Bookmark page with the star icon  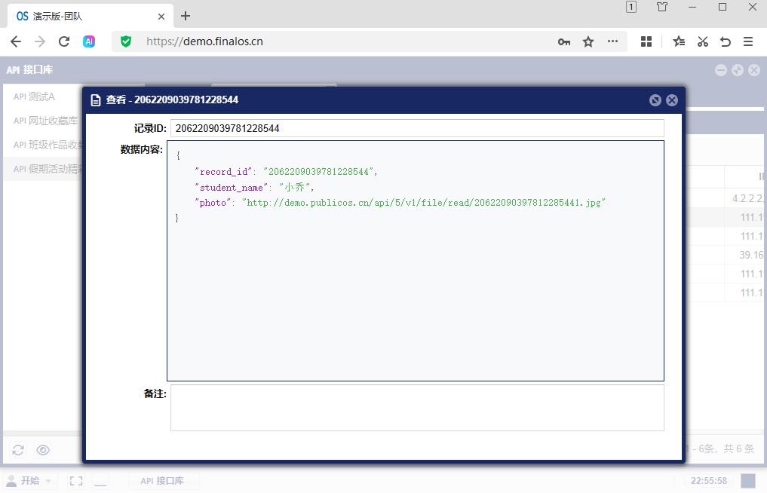[588, 42]
